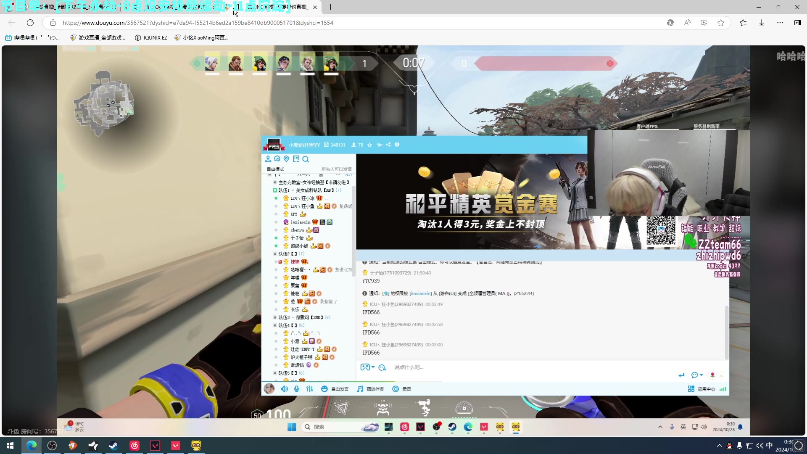
Task: Open system volume tray icon
Action: [x=760, y=446]
